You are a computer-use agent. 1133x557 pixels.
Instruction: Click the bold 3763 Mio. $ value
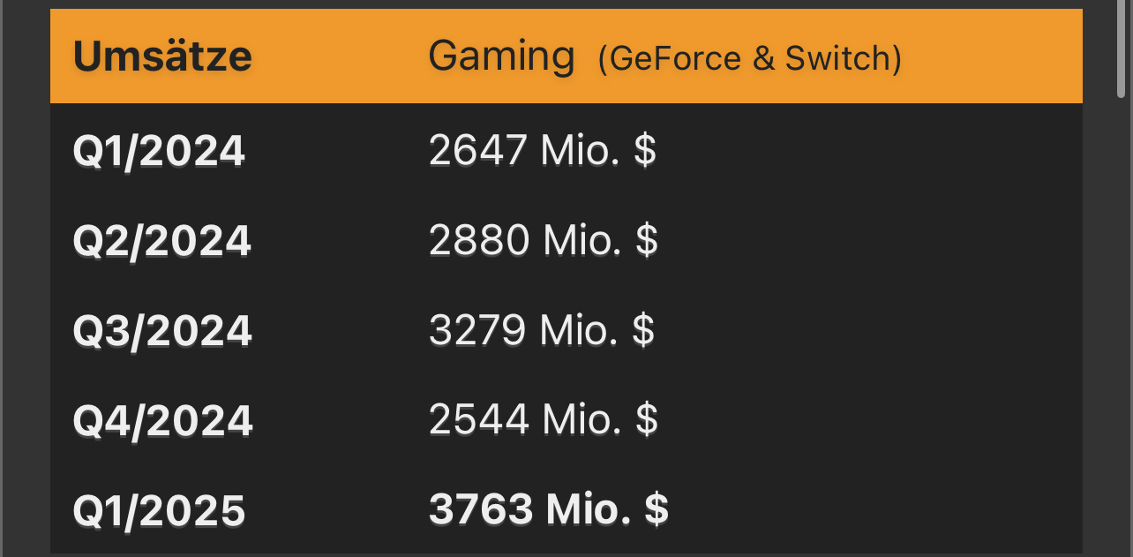tap(549, 510)
